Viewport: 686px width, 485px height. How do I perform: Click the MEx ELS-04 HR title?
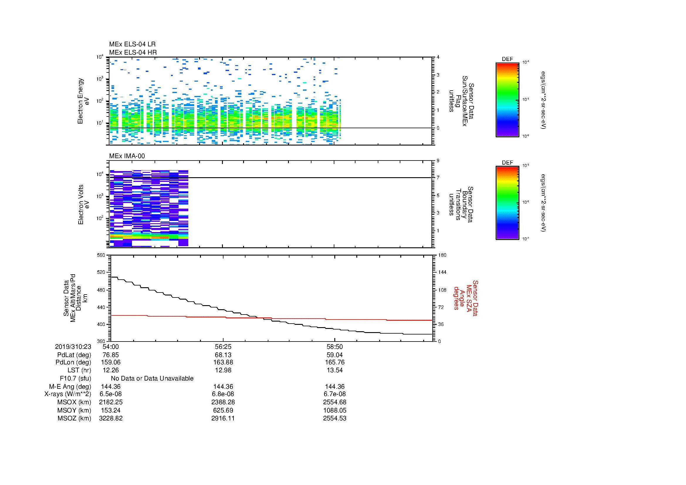pos(133,52)
